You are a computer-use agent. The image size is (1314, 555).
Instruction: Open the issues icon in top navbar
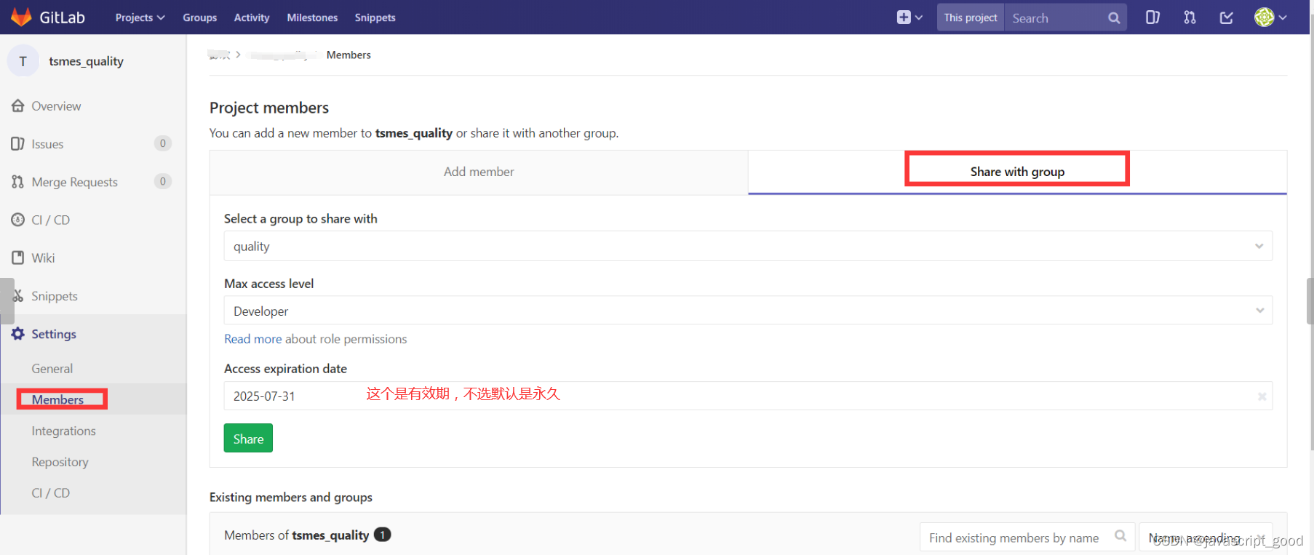tap(1152, 17)
